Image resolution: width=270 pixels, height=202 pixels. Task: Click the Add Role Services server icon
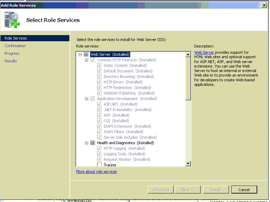coord(12,20)
